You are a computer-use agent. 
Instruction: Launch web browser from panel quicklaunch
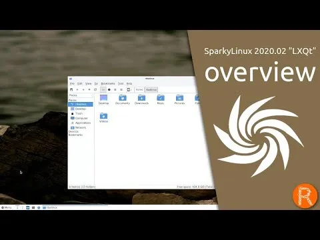tap(39, 207)
